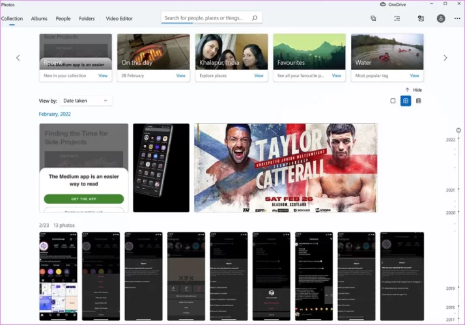Click View on the Khalapur, India card

259,76
